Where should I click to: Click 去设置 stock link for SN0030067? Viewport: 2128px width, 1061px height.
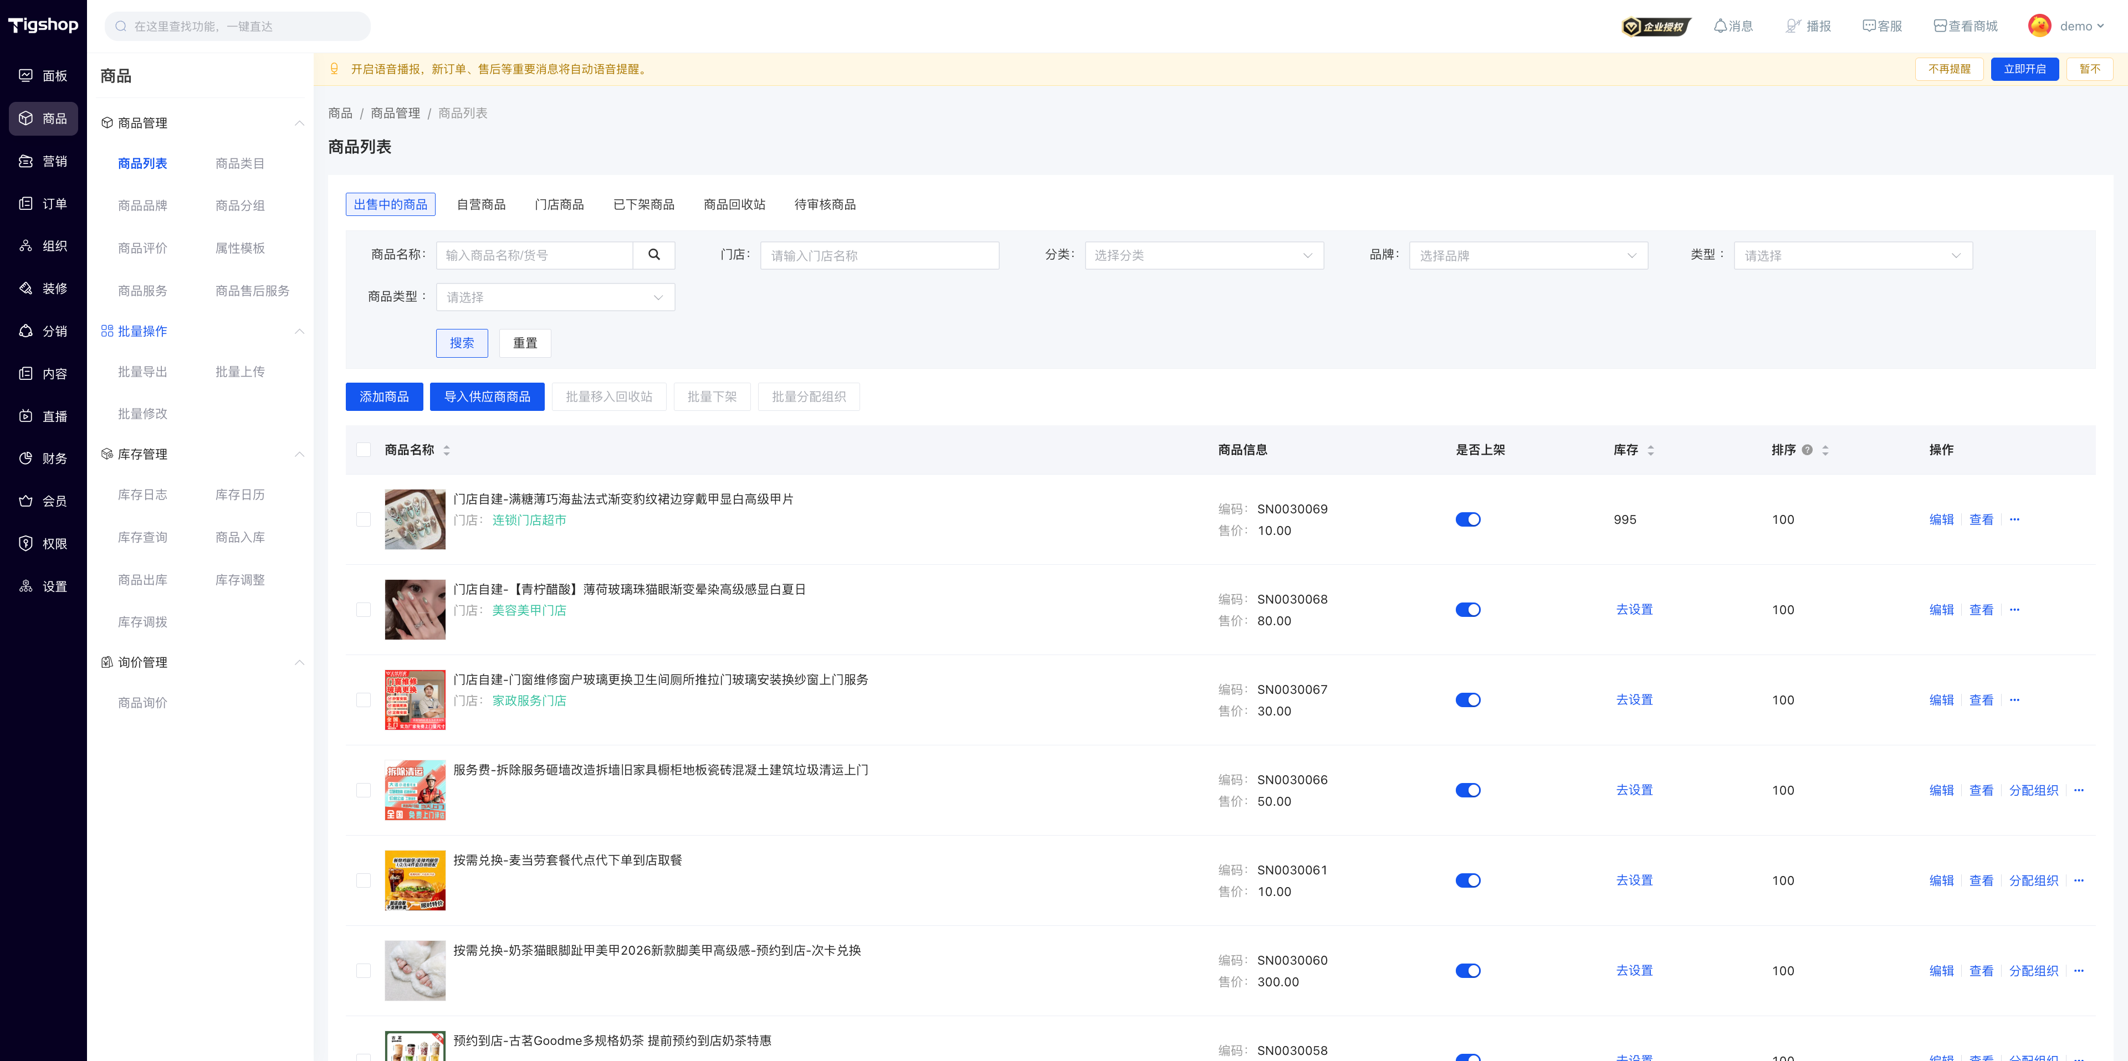pos(1634,699)
